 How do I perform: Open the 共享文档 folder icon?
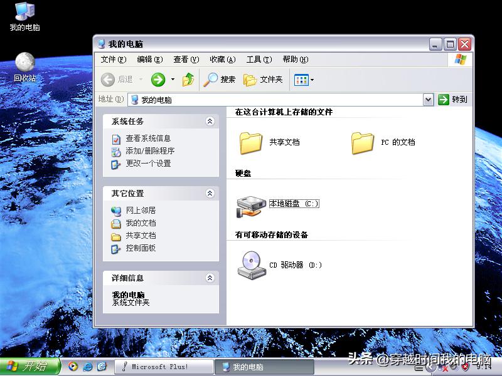pos(250,142)
